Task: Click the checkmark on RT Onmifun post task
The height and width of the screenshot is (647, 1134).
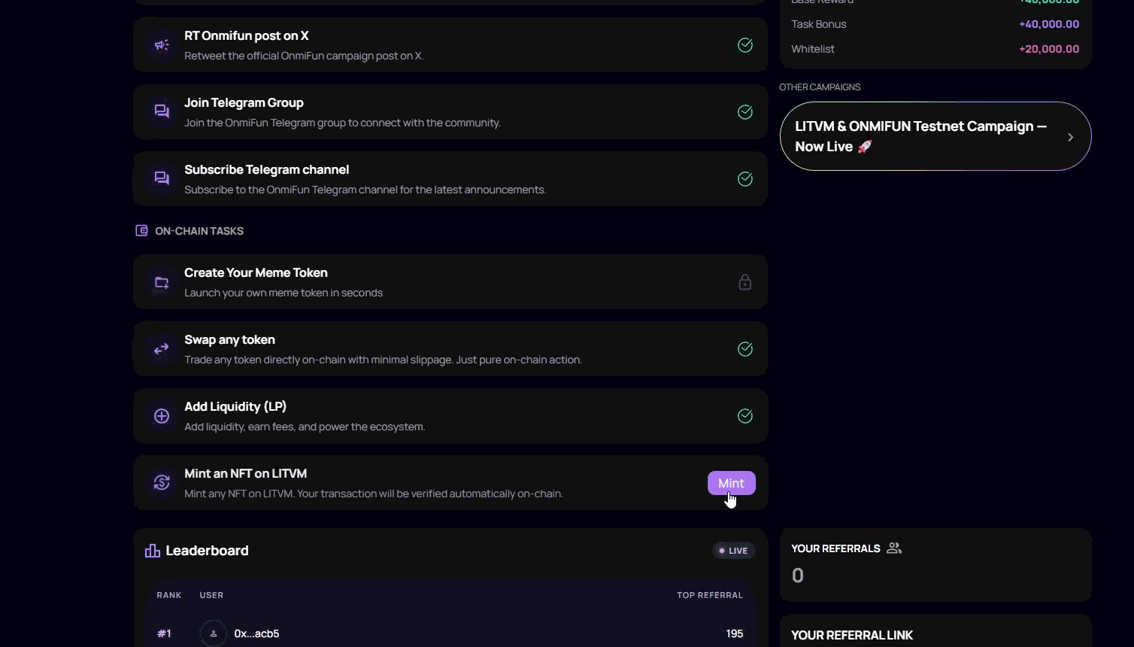Action: pyautogui.click(x=745, y=45)
